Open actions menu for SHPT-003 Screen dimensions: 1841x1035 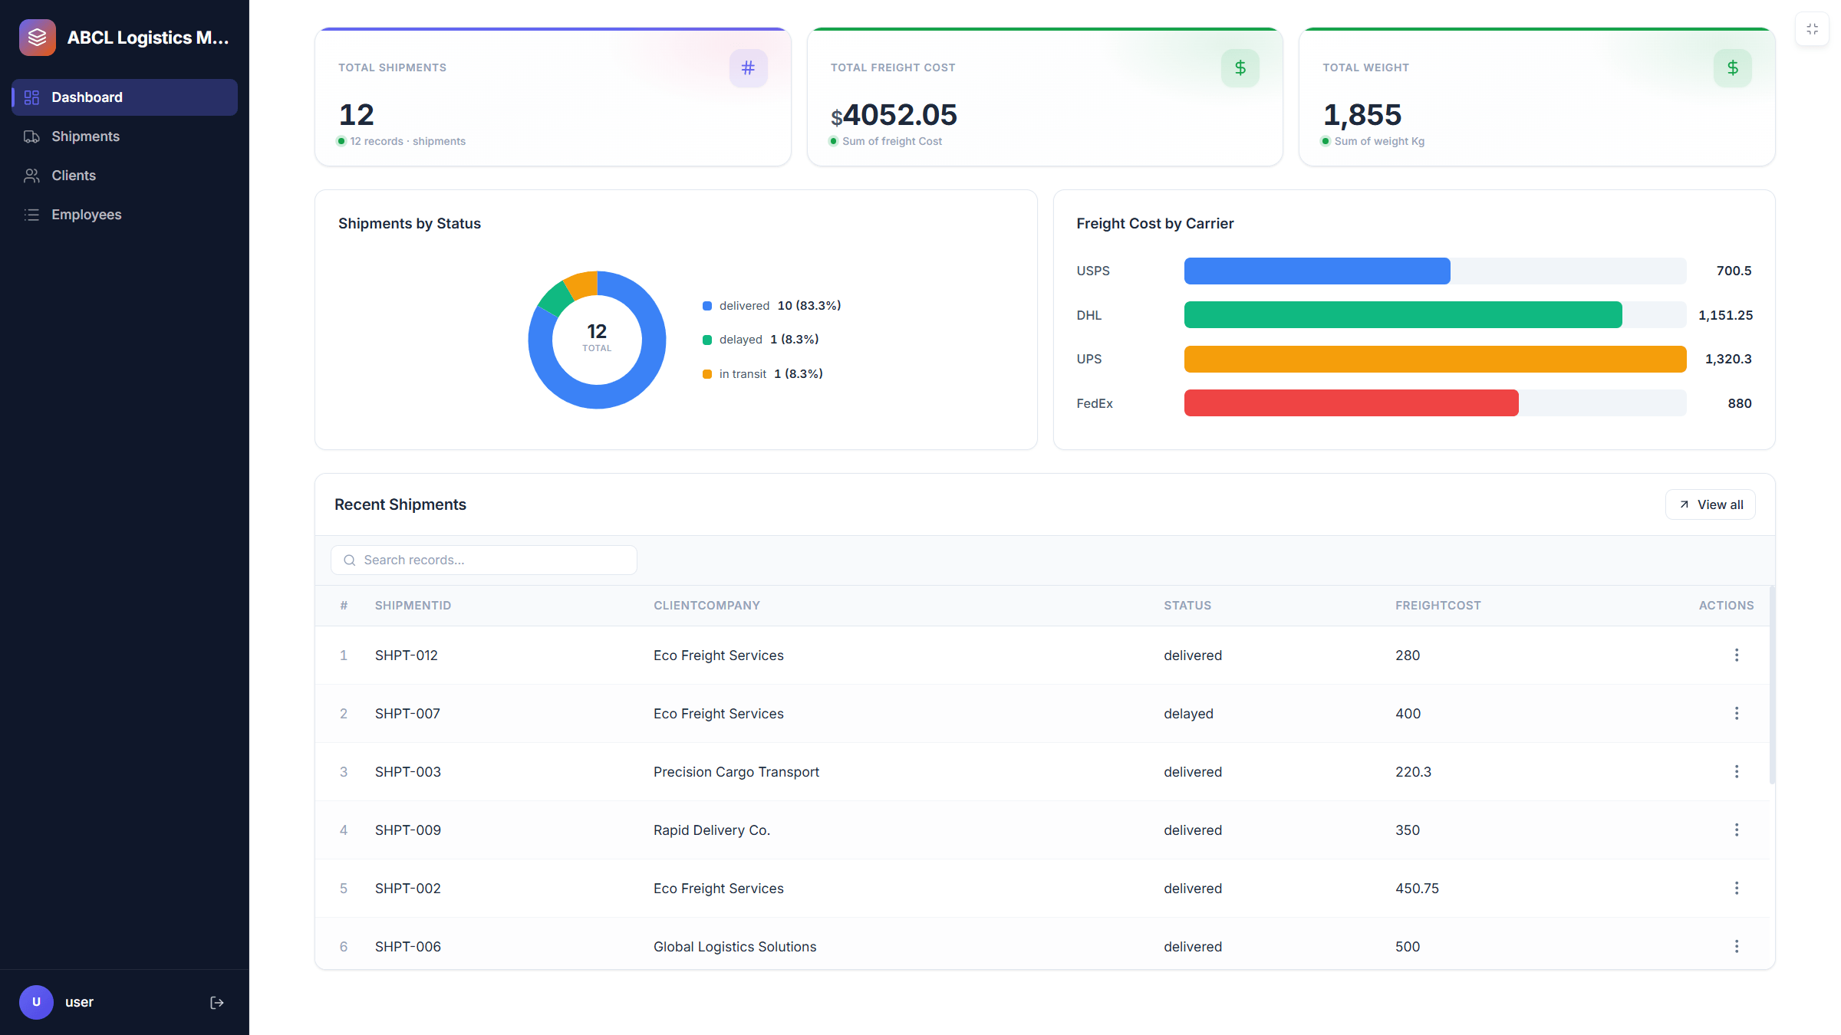point(1737,771)
